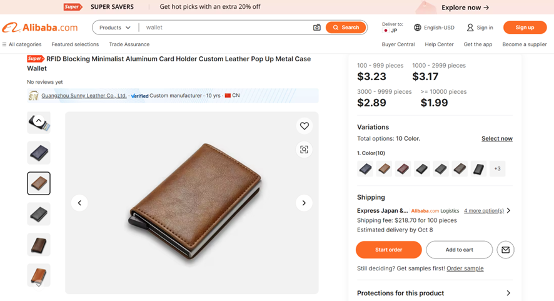Expand shipping options chevron
The image size is (554, 301).
pos(508,210)
